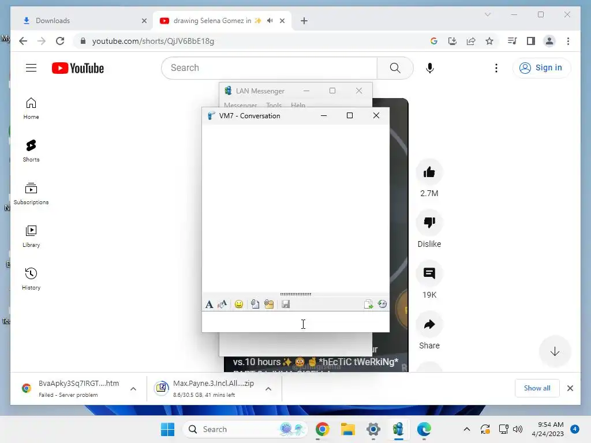Click the taskbar Search box

tap(245, 429)
